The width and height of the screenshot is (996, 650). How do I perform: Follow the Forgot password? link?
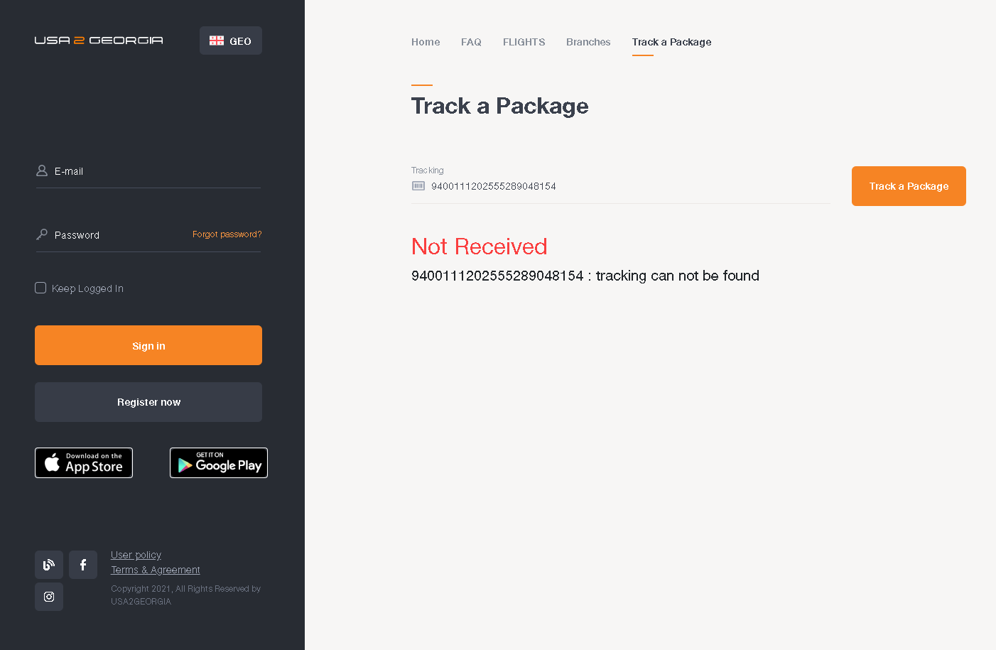[227, 234]
